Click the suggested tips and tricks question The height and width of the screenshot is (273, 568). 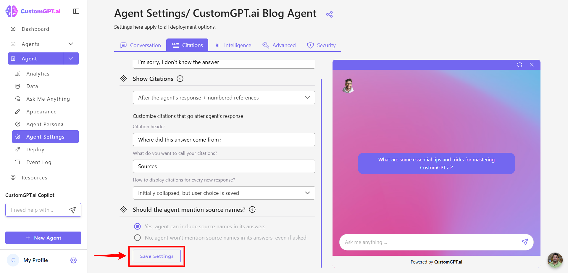(436, 163)
